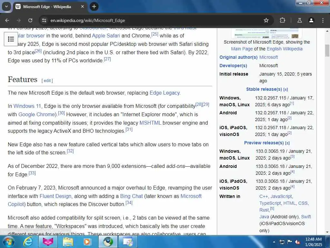
Task: Open the Swift link
Action: click(x=306, y=217)
